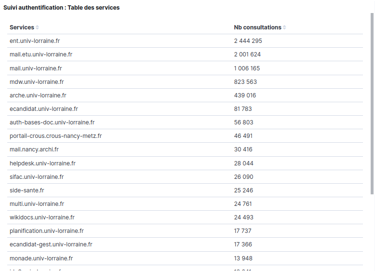Click helpdesk.univ-lorraine.fr service cell
Viewport: 375px width, 271px height.
click(x=42, y=163)
